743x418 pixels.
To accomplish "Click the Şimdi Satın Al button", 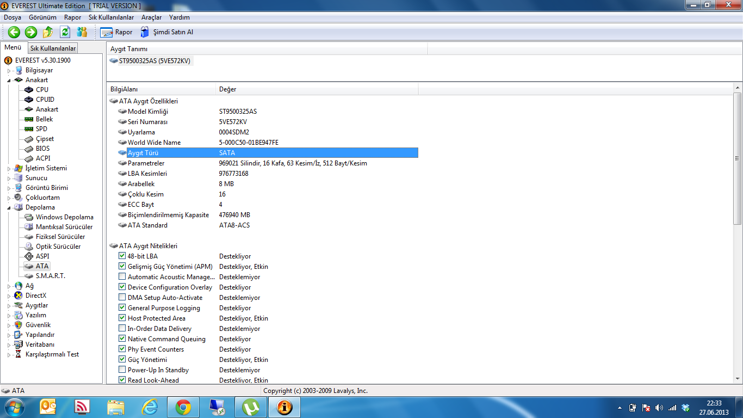I will click(167, 32).
